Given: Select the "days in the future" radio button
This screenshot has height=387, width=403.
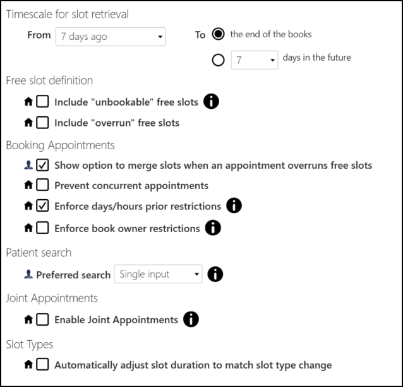Looking at the screenshot, I should [219, 60].
